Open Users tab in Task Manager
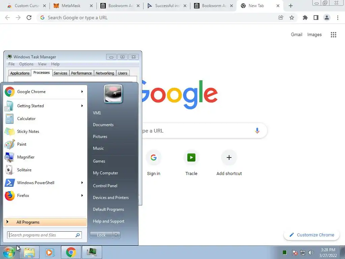The height and width of the screenshot is (259, 345). (123, 73)
